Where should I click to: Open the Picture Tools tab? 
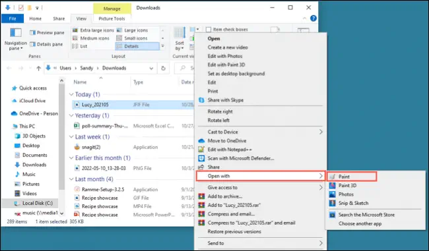[112, 18]
